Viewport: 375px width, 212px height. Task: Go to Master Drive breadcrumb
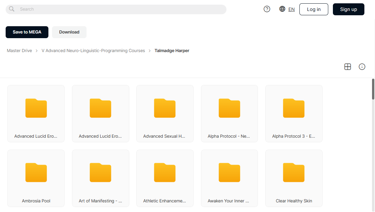pos(19,51)
